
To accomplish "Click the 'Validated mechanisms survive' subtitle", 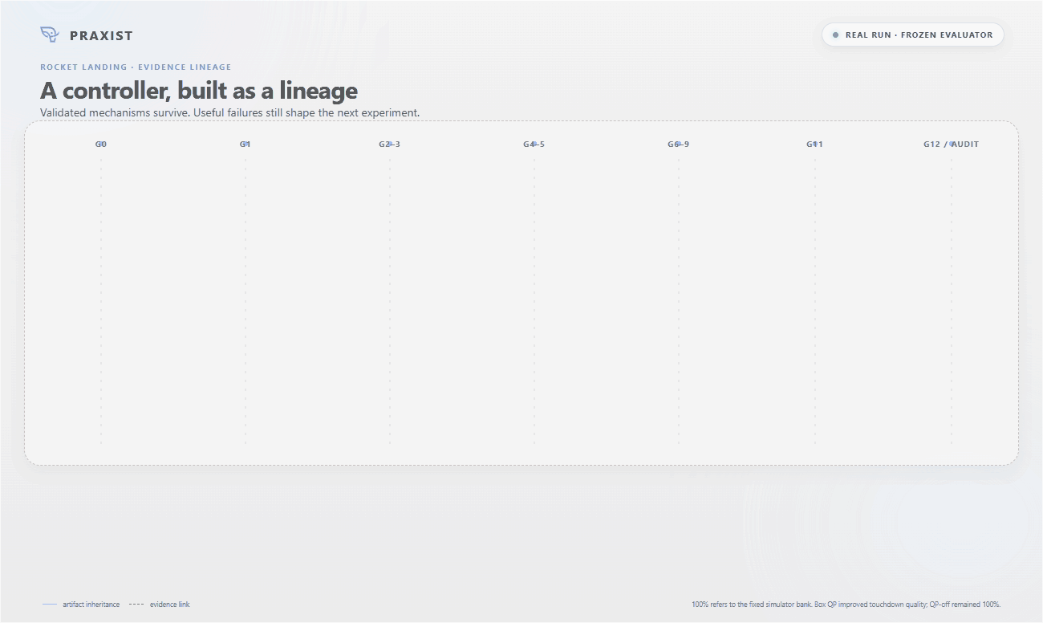I will [229, 112].
